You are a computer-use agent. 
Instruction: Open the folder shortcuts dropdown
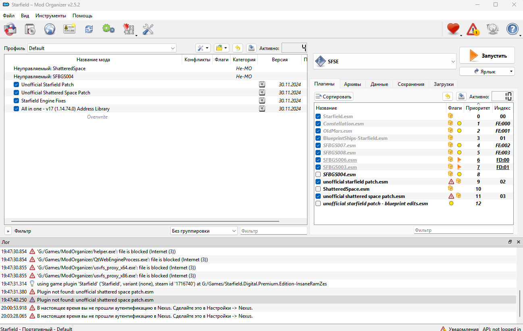coord(222,48)
